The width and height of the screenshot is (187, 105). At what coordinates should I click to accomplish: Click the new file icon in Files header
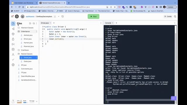point(30,23)
